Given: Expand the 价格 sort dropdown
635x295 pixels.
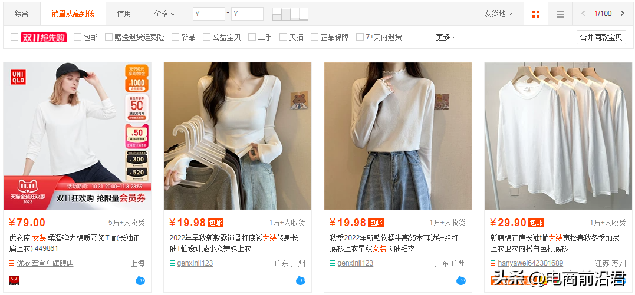Looking at the screenshot, I should (x=164, y=14).
